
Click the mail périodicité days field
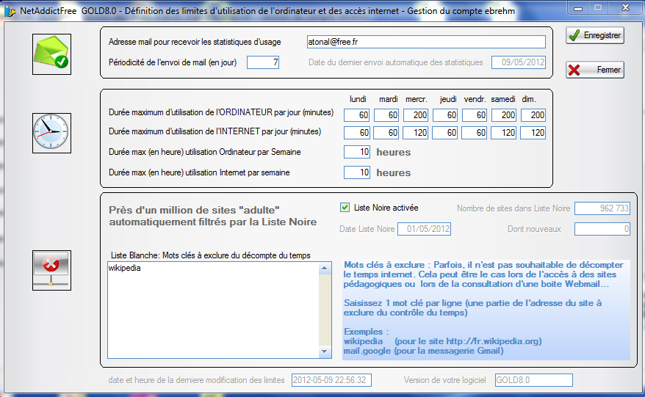click(263, 62)
